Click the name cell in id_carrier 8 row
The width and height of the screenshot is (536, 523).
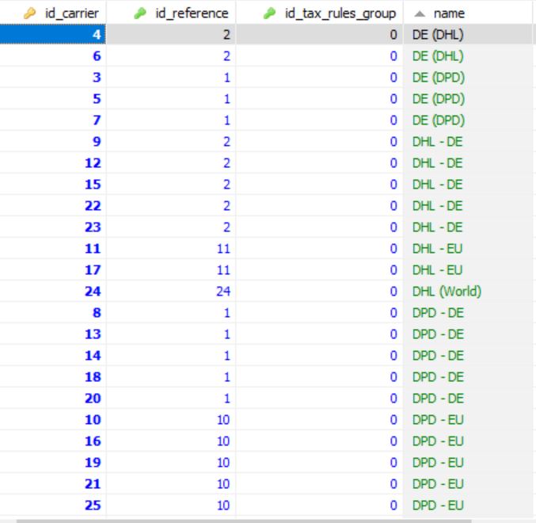click(437, 313)
